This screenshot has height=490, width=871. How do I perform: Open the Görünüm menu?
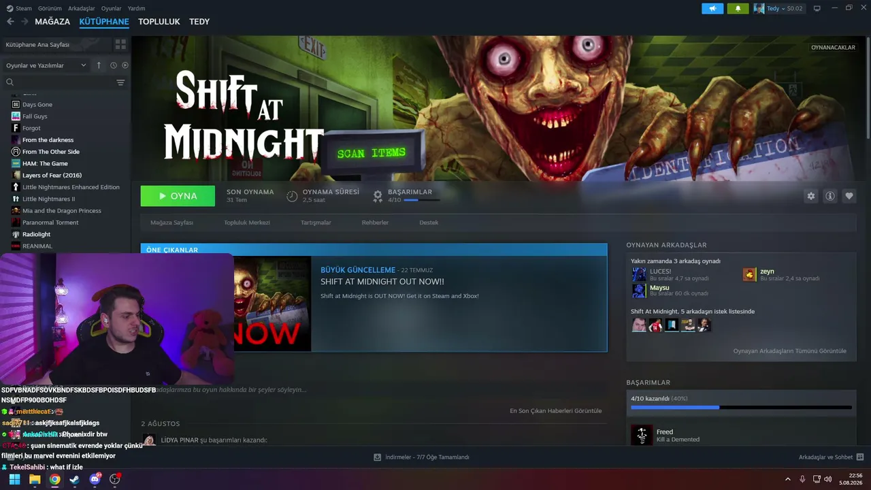pos(50,8)
